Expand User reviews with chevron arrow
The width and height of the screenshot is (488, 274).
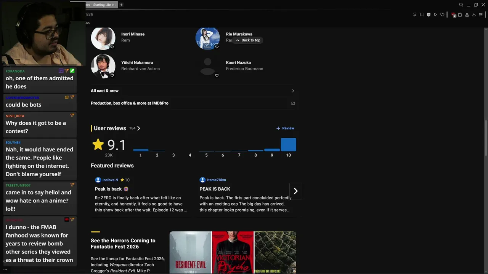point(139,128)
